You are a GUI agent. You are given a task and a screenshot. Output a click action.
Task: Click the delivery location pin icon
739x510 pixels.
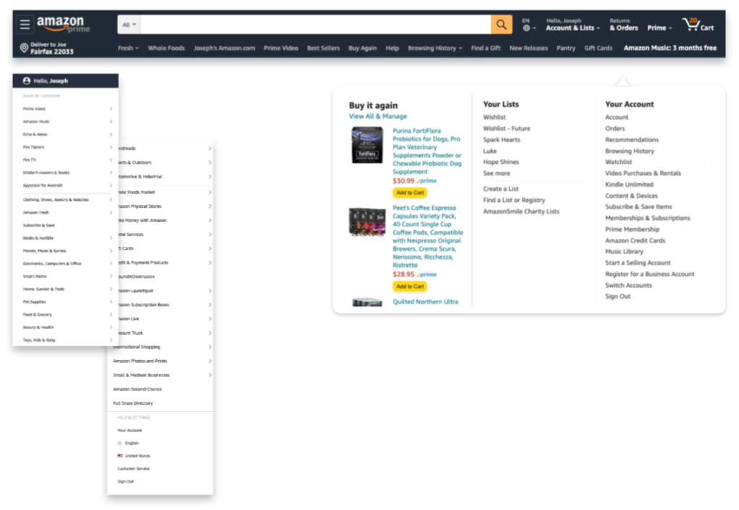[24, 48]
